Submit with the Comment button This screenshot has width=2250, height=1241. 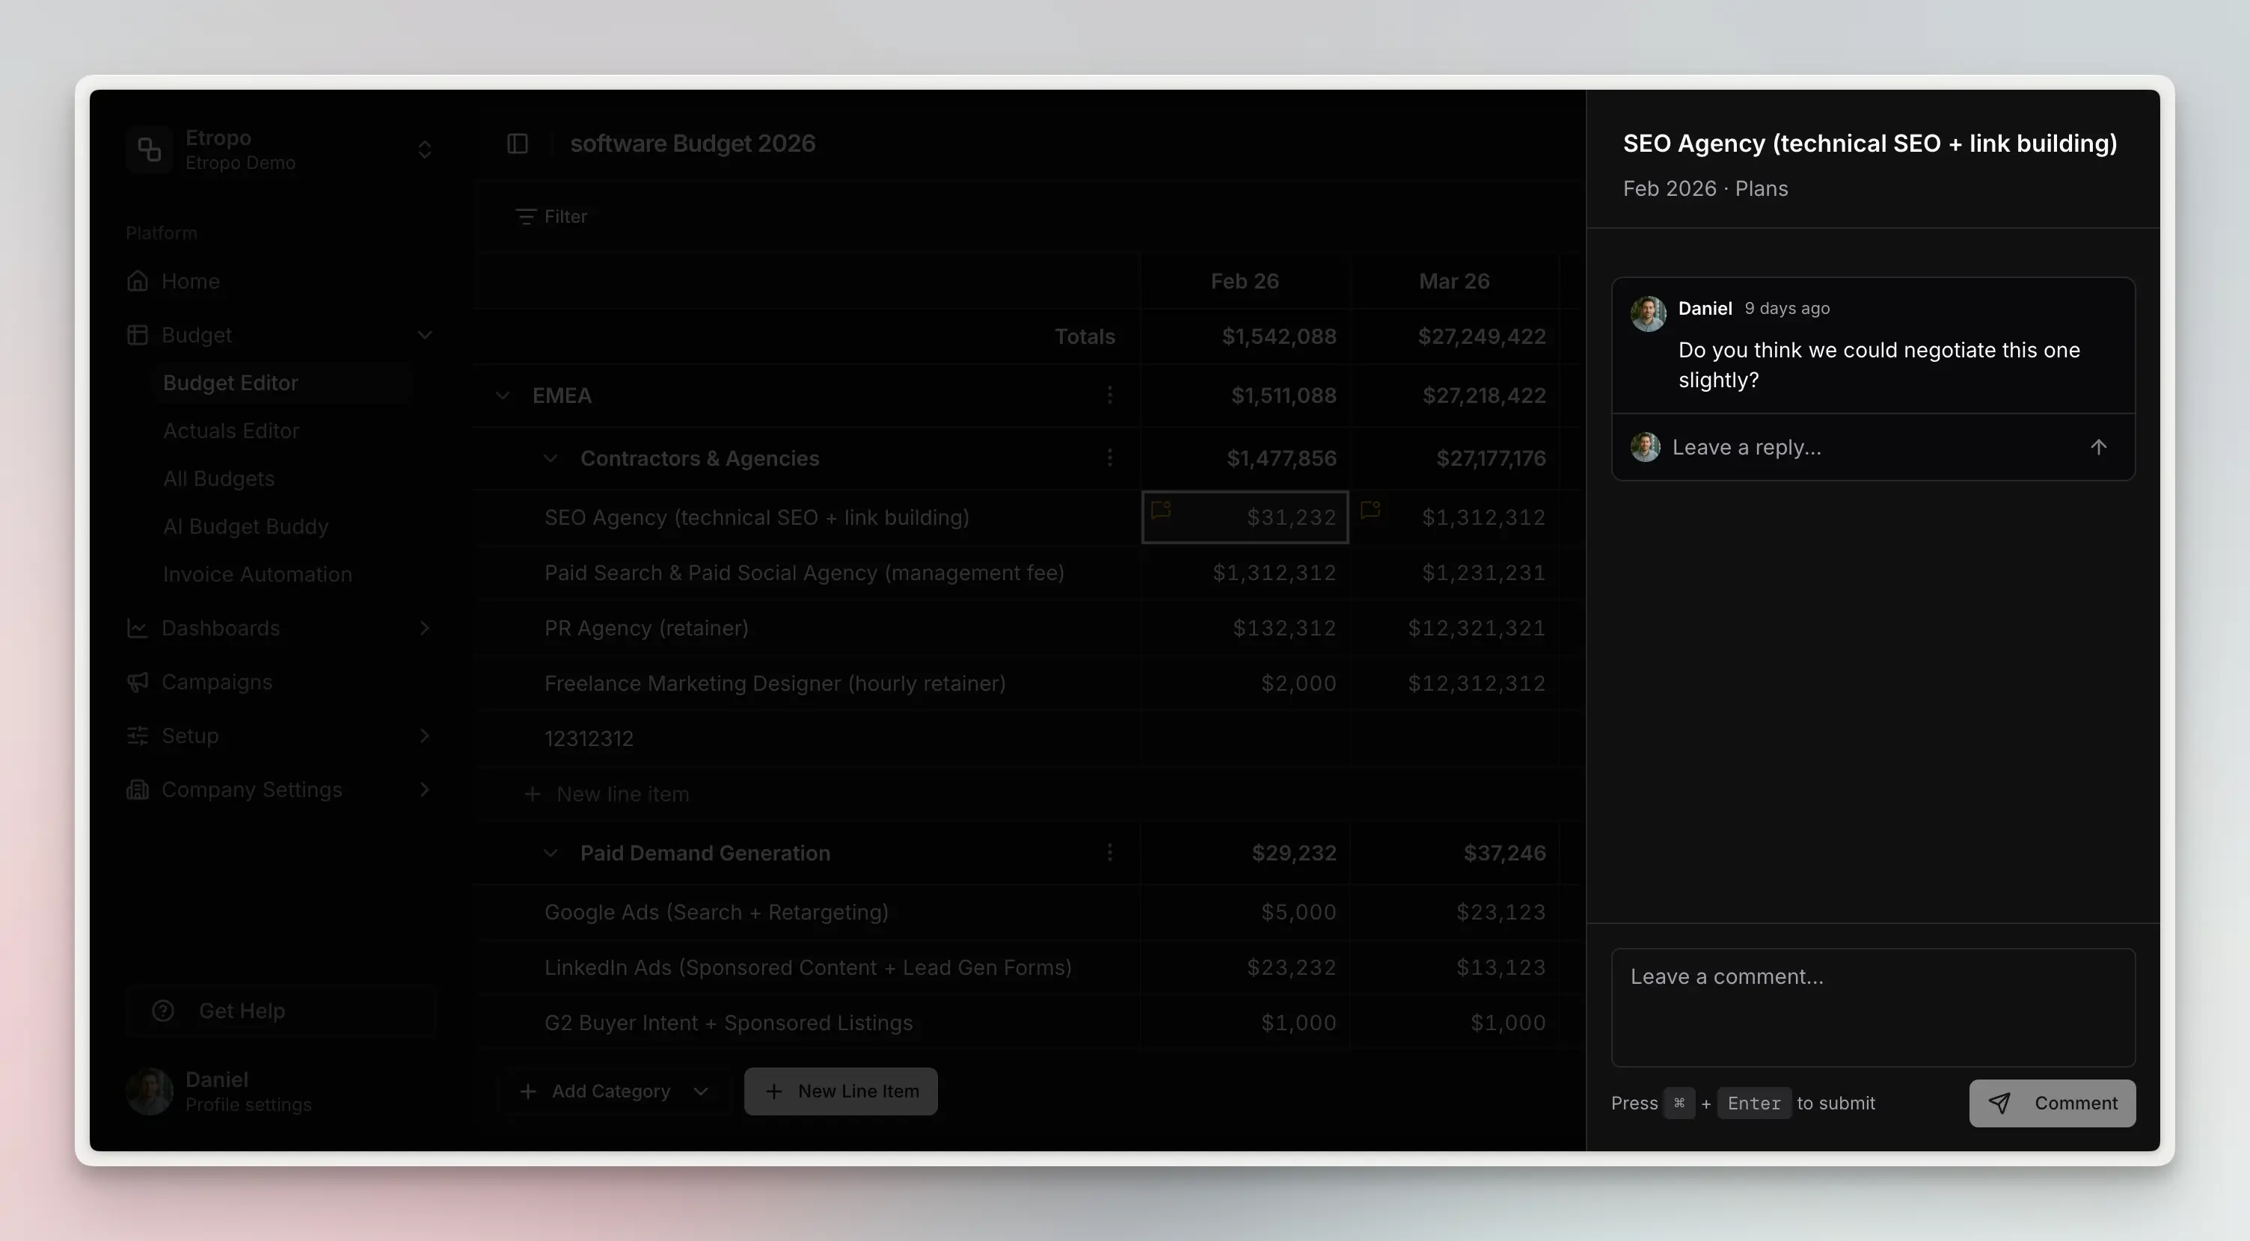click(2053, 1102)
